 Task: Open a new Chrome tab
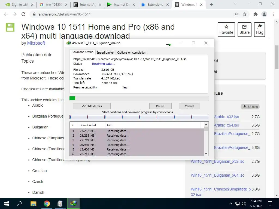click(211, 5)
